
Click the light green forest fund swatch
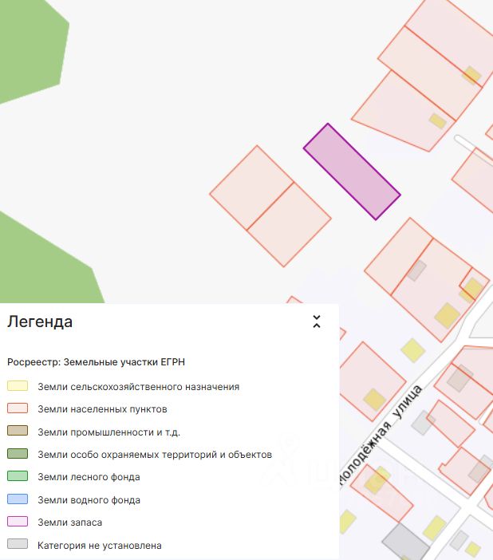18,477
